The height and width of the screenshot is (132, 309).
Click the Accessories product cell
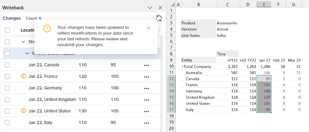227,23
